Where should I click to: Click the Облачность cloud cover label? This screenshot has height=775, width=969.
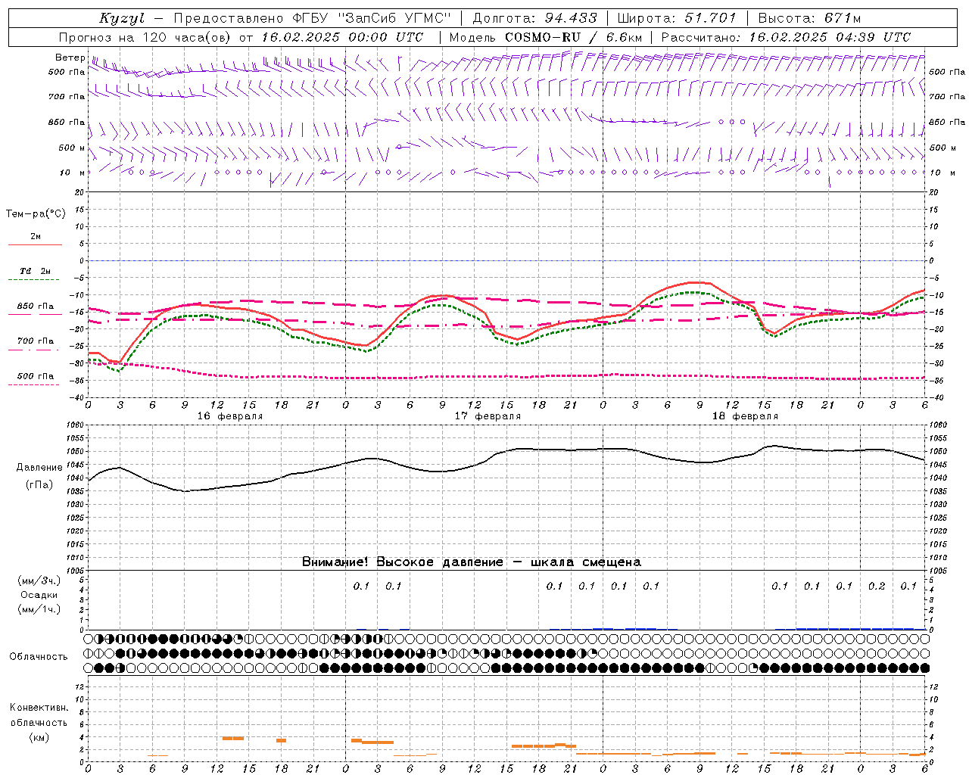(x=39, y=656)
